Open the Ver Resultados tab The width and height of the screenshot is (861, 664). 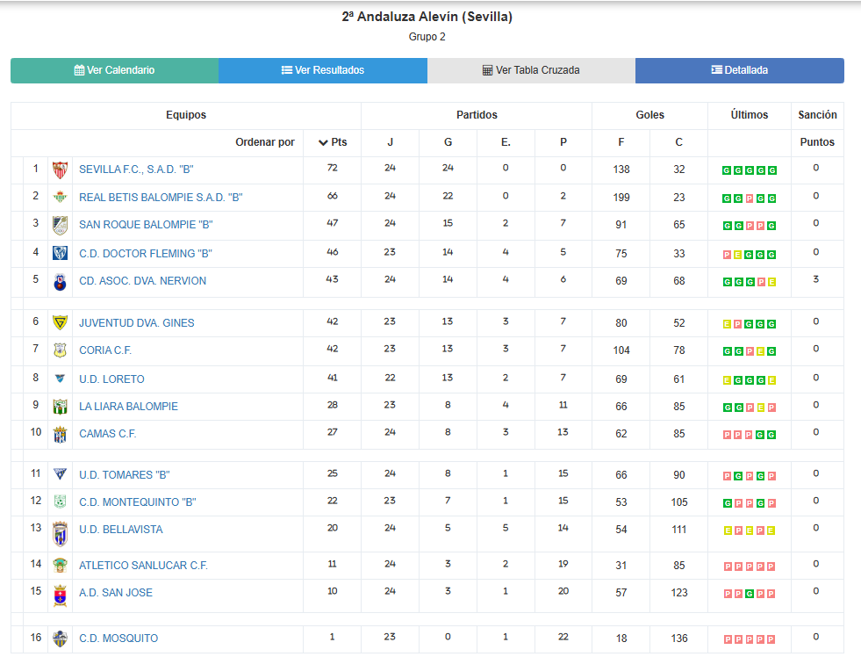click(323, 70)
